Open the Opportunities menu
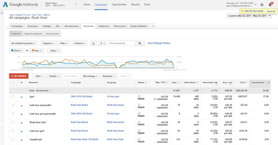Screen dimensions: 278x145 coord(119,4)
